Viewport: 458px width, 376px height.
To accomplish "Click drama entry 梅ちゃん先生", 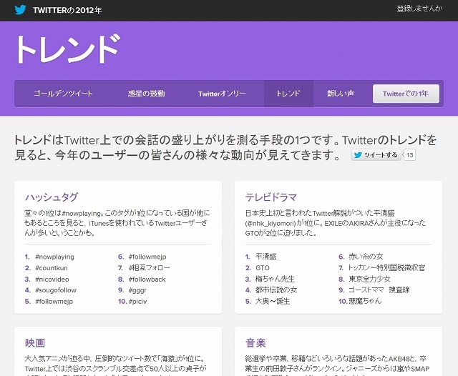I will click(275, 279).
